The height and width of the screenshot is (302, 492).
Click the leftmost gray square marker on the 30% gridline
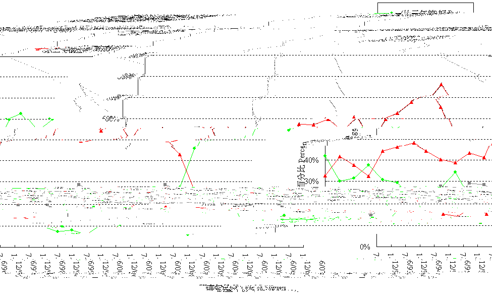pyautogui.click(x=78, y=184)
